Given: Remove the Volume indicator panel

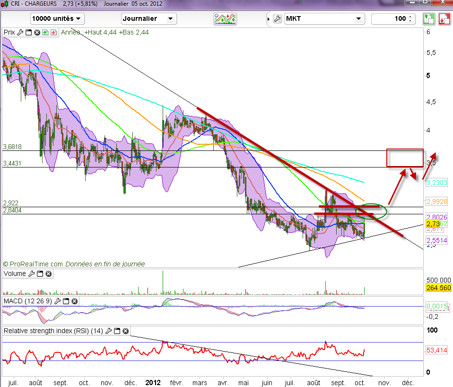Looking at the screenshot, I should click(x=49, y=274).
